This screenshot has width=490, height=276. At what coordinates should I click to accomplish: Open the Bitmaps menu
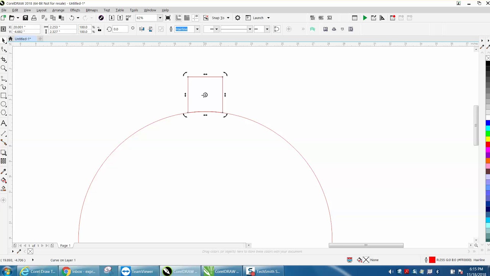[91, 10]
